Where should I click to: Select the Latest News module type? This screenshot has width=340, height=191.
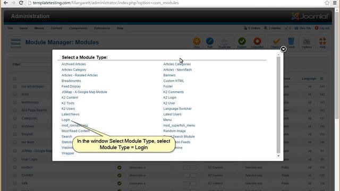coord(70,115)
